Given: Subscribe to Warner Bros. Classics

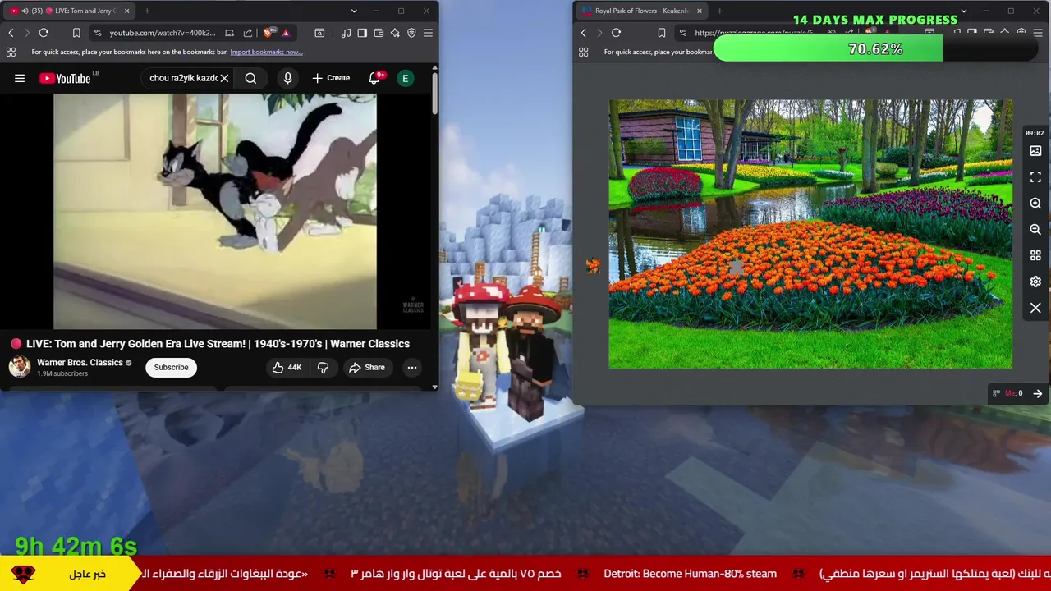Looking at the screenshot, I should (171, 367).
